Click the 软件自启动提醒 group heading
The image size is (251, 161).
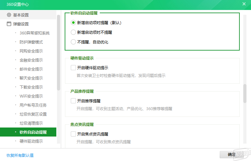pyautogui.click(x=84, y=13)
